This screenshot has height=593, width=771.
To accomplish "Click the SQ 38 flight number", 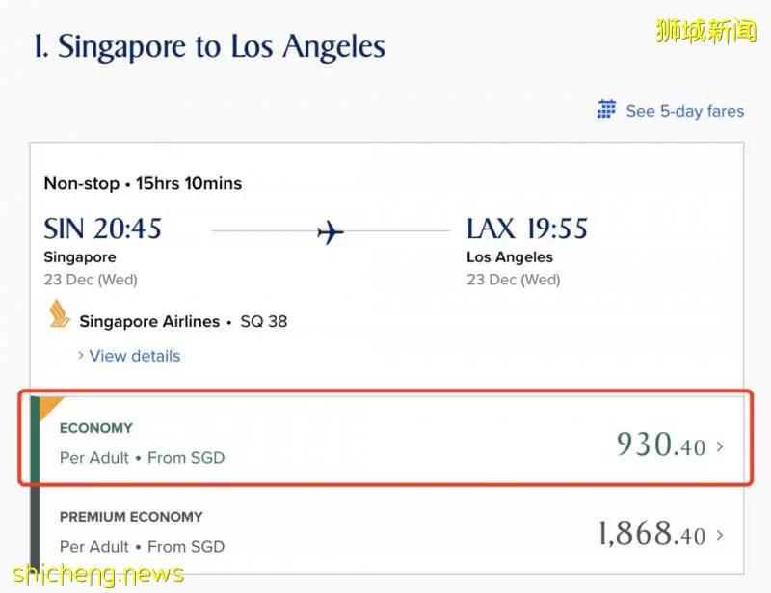I will (263, 321).
